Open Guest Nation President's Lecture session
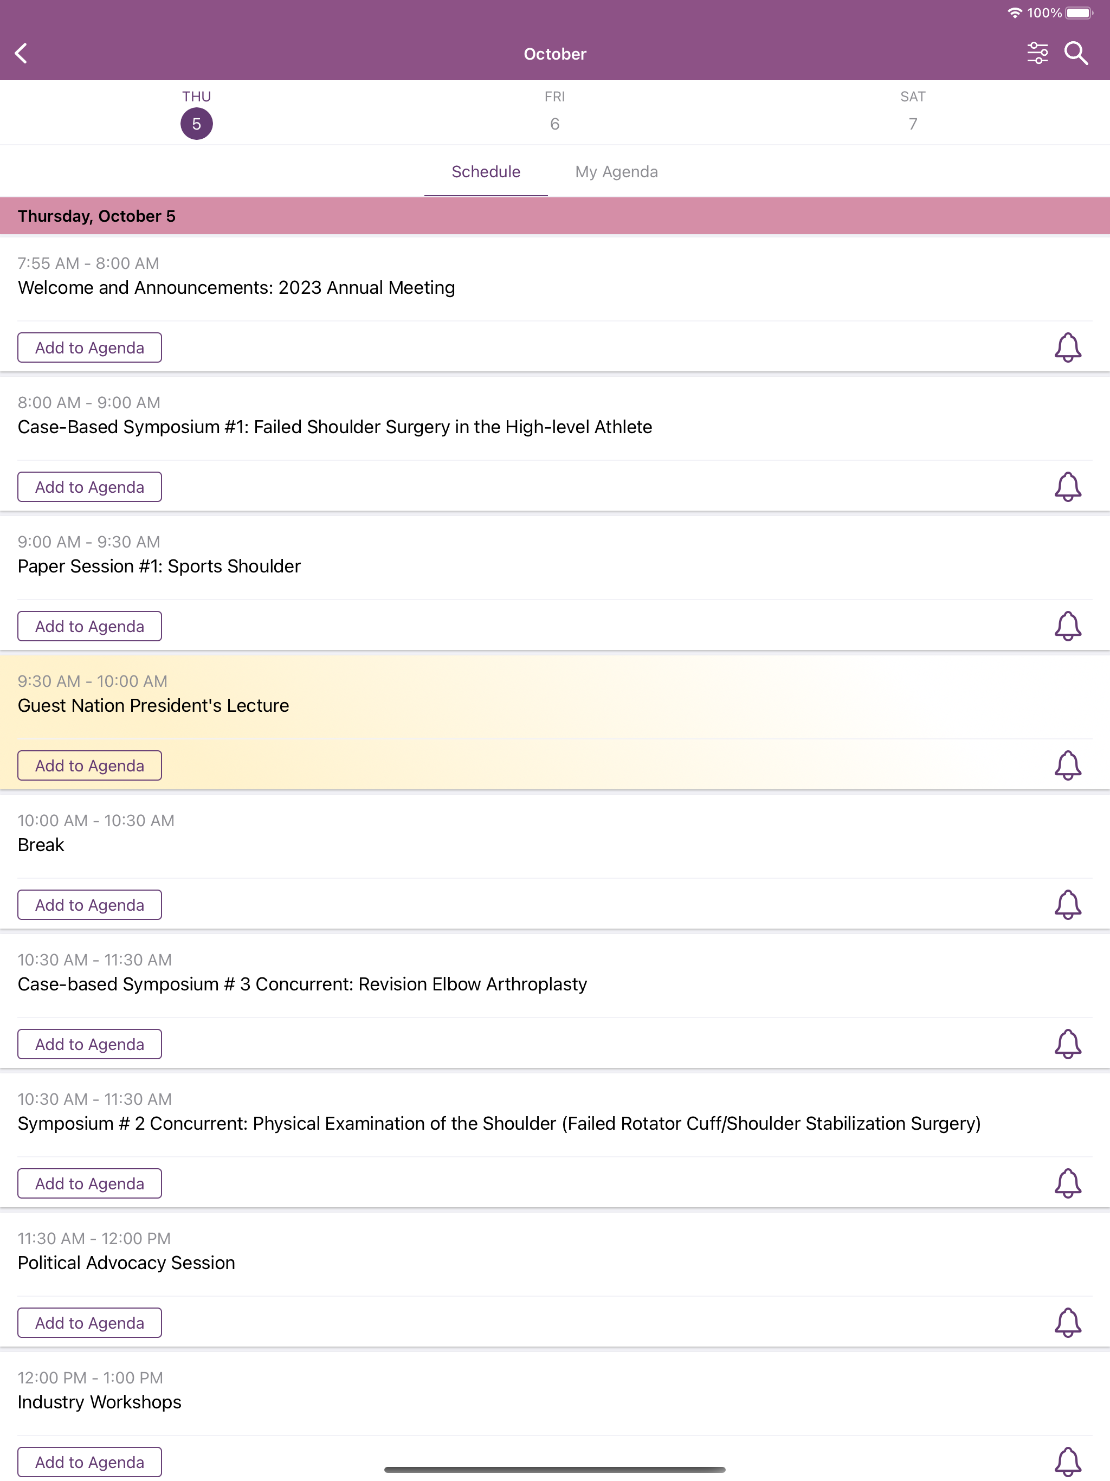Image resolution: width=1110 pixels, height=1481 pixels. click(x=153, y=706)
